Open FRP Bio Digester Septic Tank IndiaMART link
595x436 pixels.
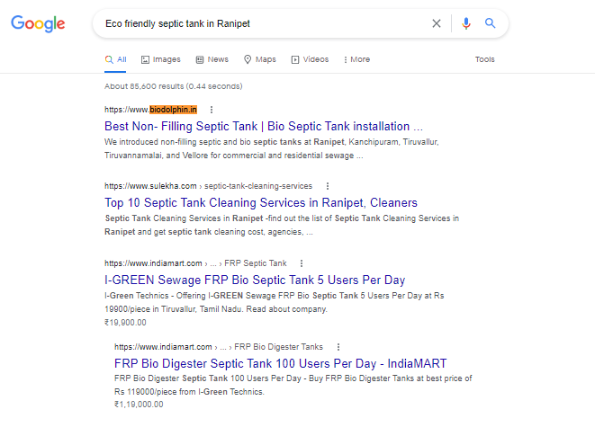click(x=280, y=363)
